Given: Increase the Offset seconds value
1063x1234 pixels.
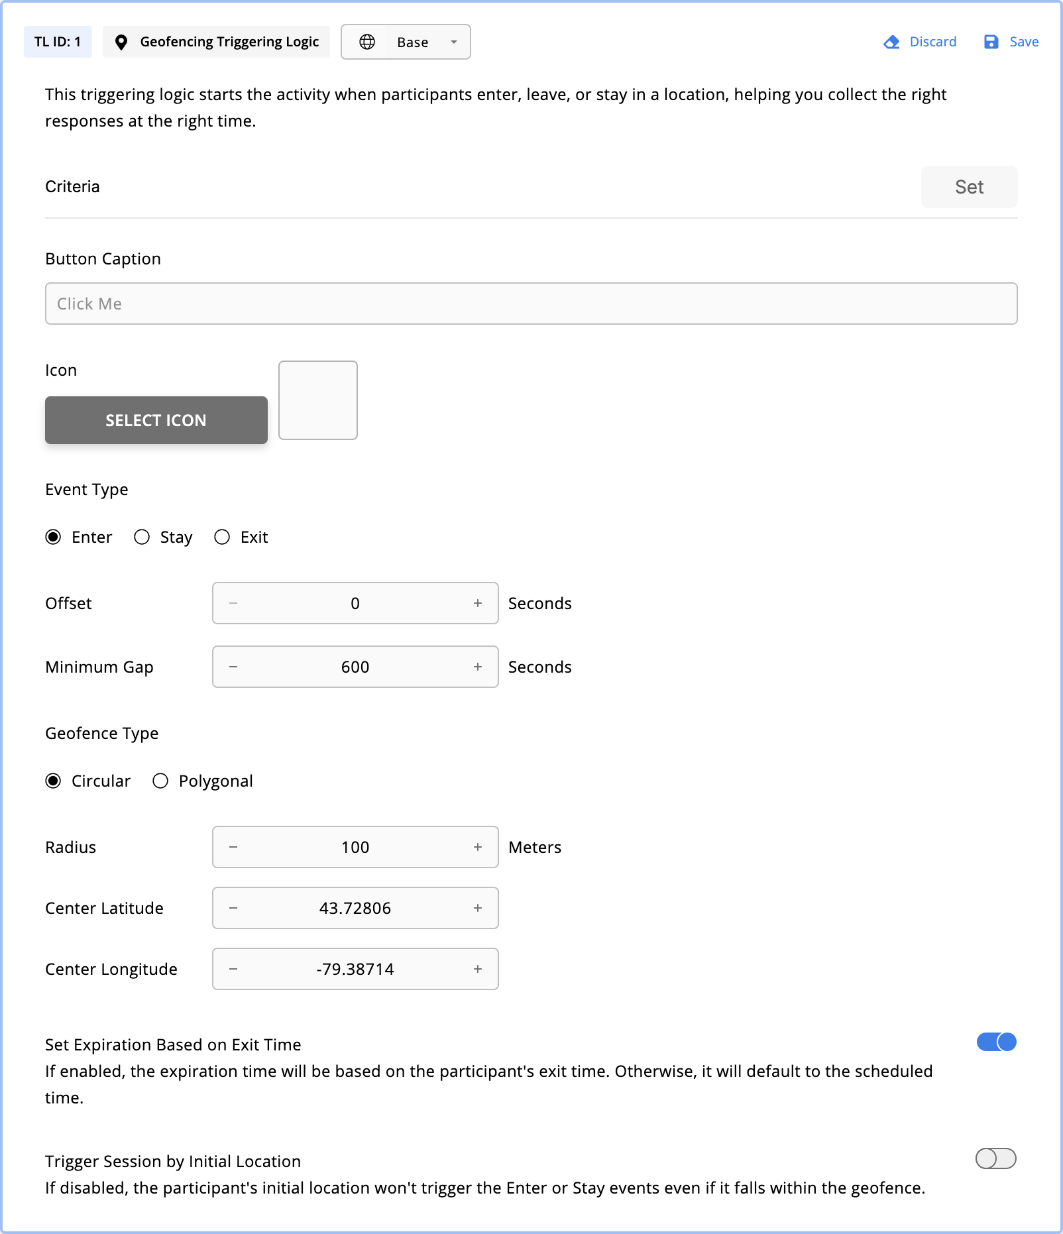Looking at the screenshot, I should (476, 603).
